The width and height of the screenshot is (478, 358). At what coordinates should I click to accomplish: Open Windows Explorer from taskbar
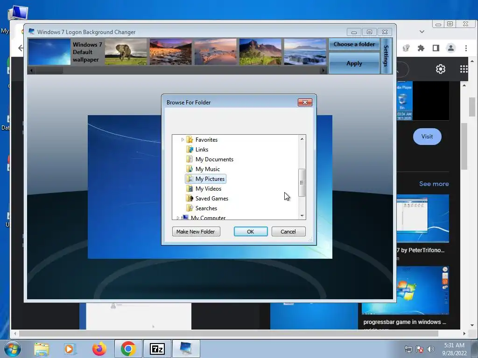(x=42, y=349)
